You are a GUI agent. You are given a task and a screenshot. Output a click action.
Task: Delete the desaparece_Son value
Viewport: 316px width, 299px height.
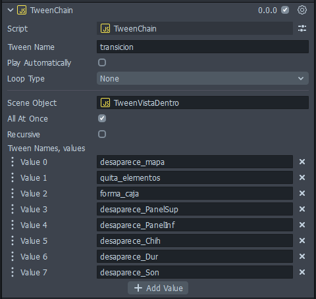(302, 272)
